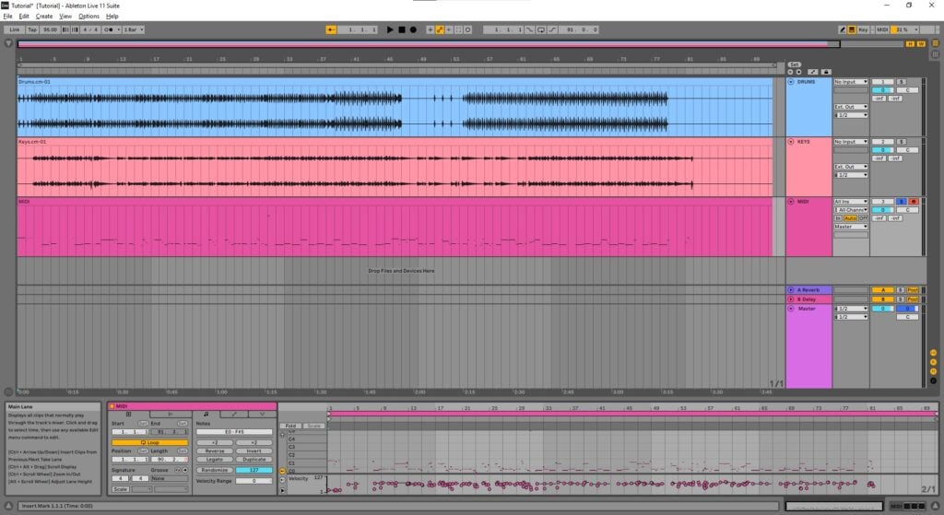Open MIDI track All Ins input dropdown

[x=851, y=202]
